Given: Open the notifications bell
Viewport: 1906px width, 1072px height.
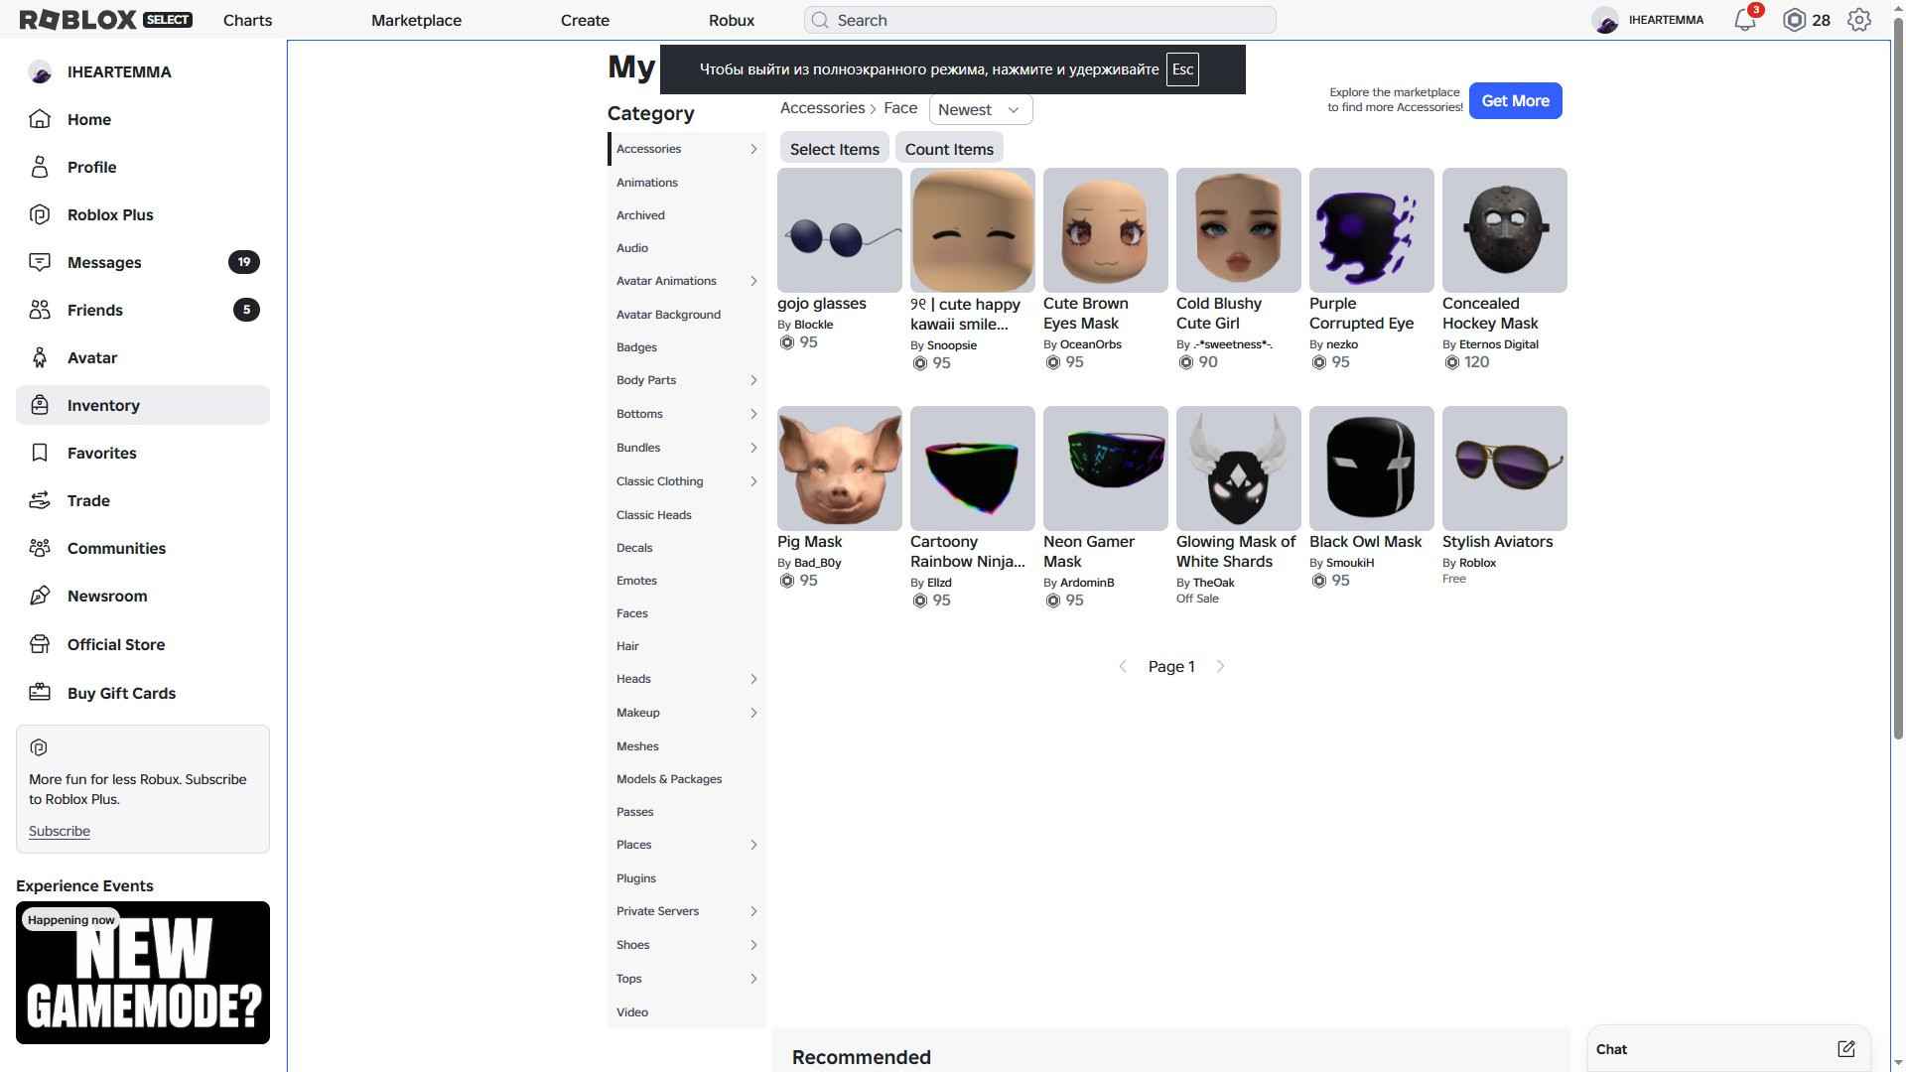Looking at the screenshot, I should coord(1745,20).
